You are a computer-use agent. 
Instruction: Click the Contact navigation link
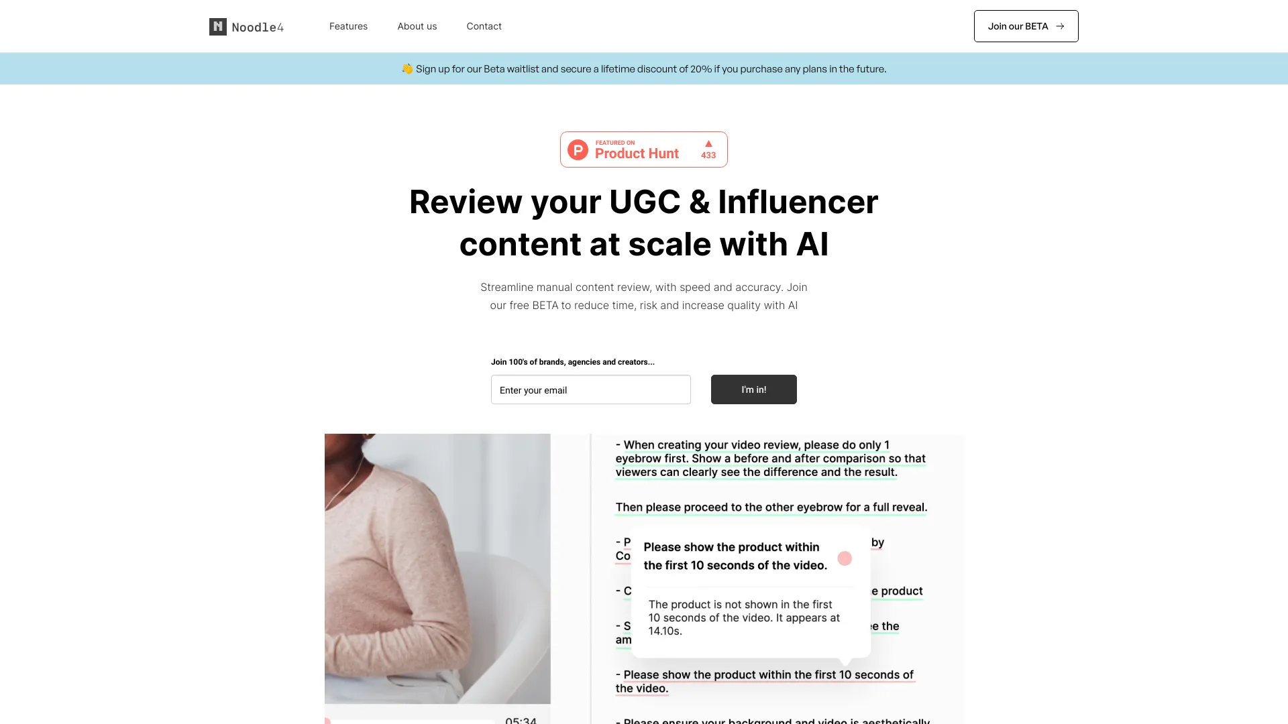pyautogui.click(x=484, y=25)
